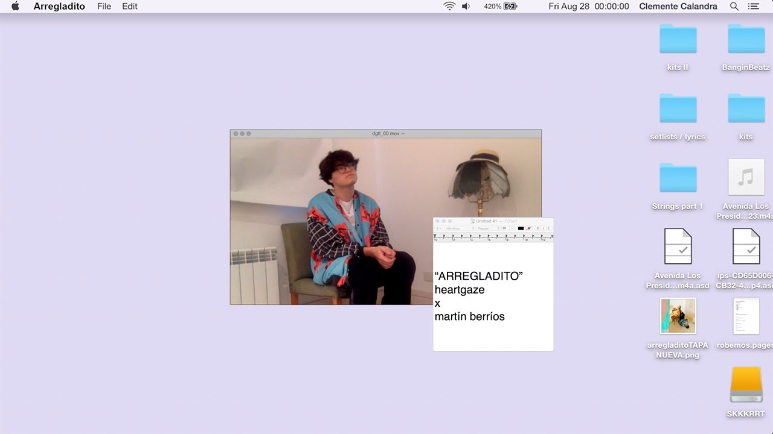Open the Clemente Calandra user menu

(x=678, y=6)
